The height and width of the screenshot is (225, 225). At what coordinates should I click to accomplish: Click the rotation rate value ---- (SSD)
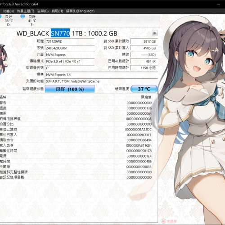[x=144, y=55]
